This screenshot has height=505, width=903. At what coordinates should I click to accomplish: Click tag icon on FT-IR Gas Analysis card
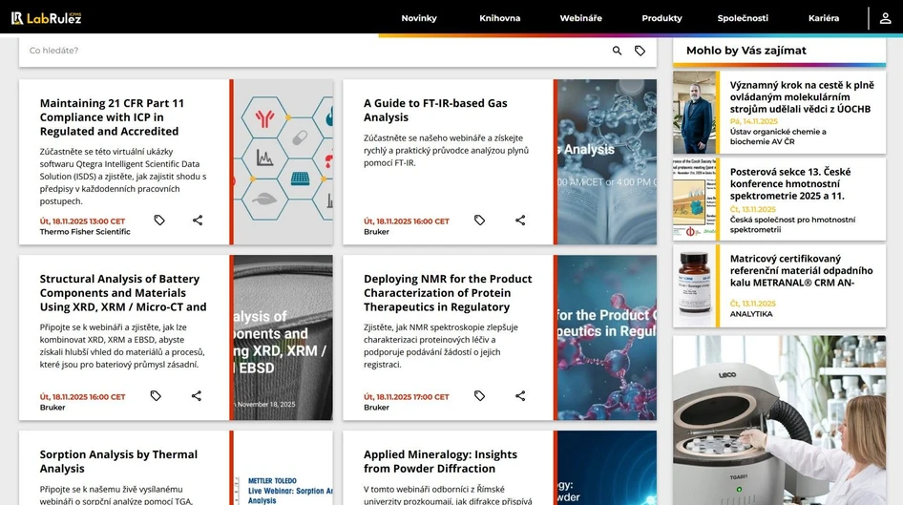[x=480, y=220]
